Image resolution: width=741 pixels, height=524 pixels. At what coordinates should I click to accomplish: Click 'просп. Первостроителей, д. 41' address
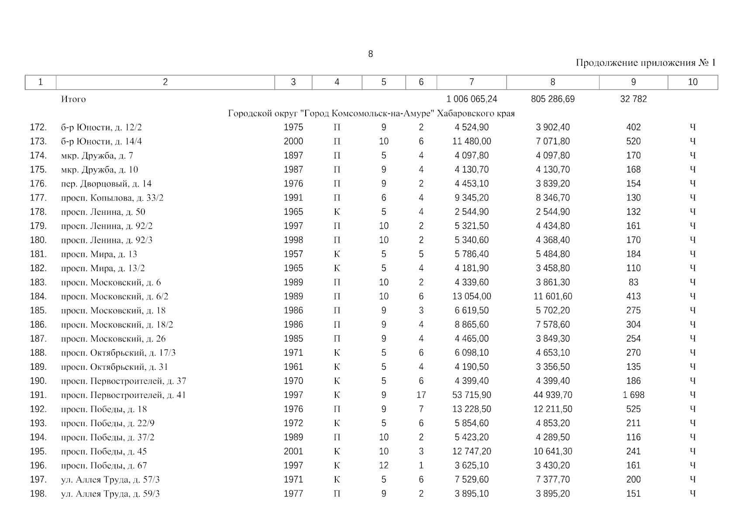tap(124, 395)
